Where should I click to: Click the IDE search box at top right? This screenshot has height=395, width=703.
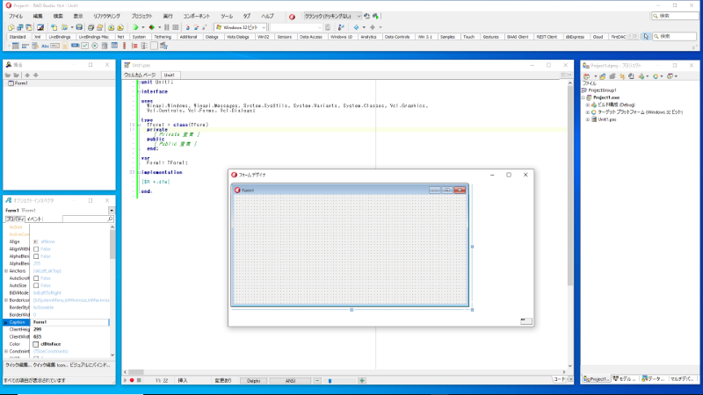675,16
